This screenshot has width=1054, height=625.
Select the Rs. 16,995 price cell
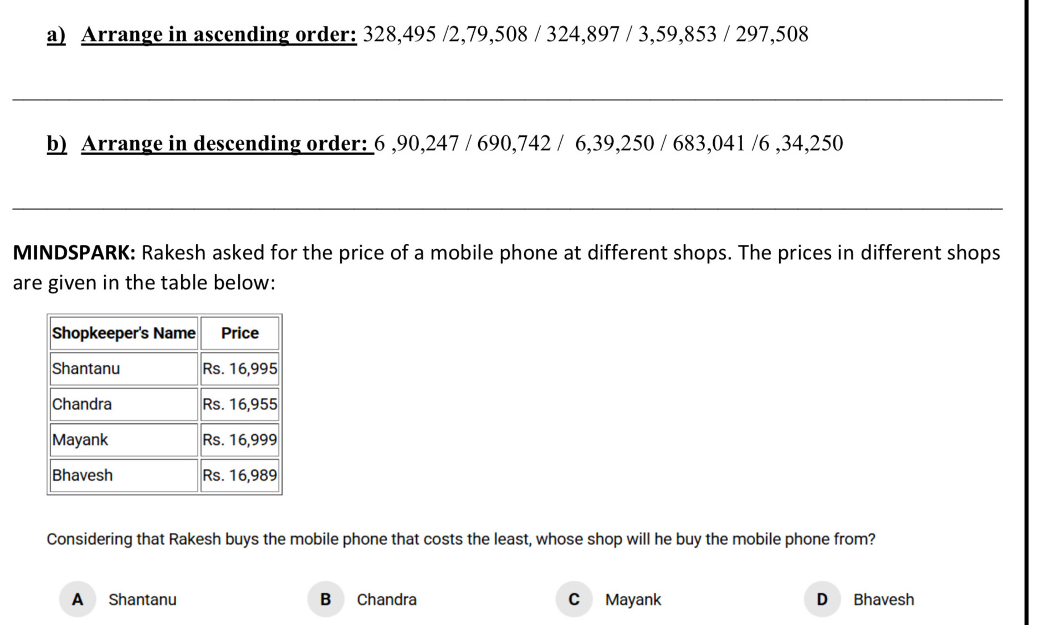239,368
